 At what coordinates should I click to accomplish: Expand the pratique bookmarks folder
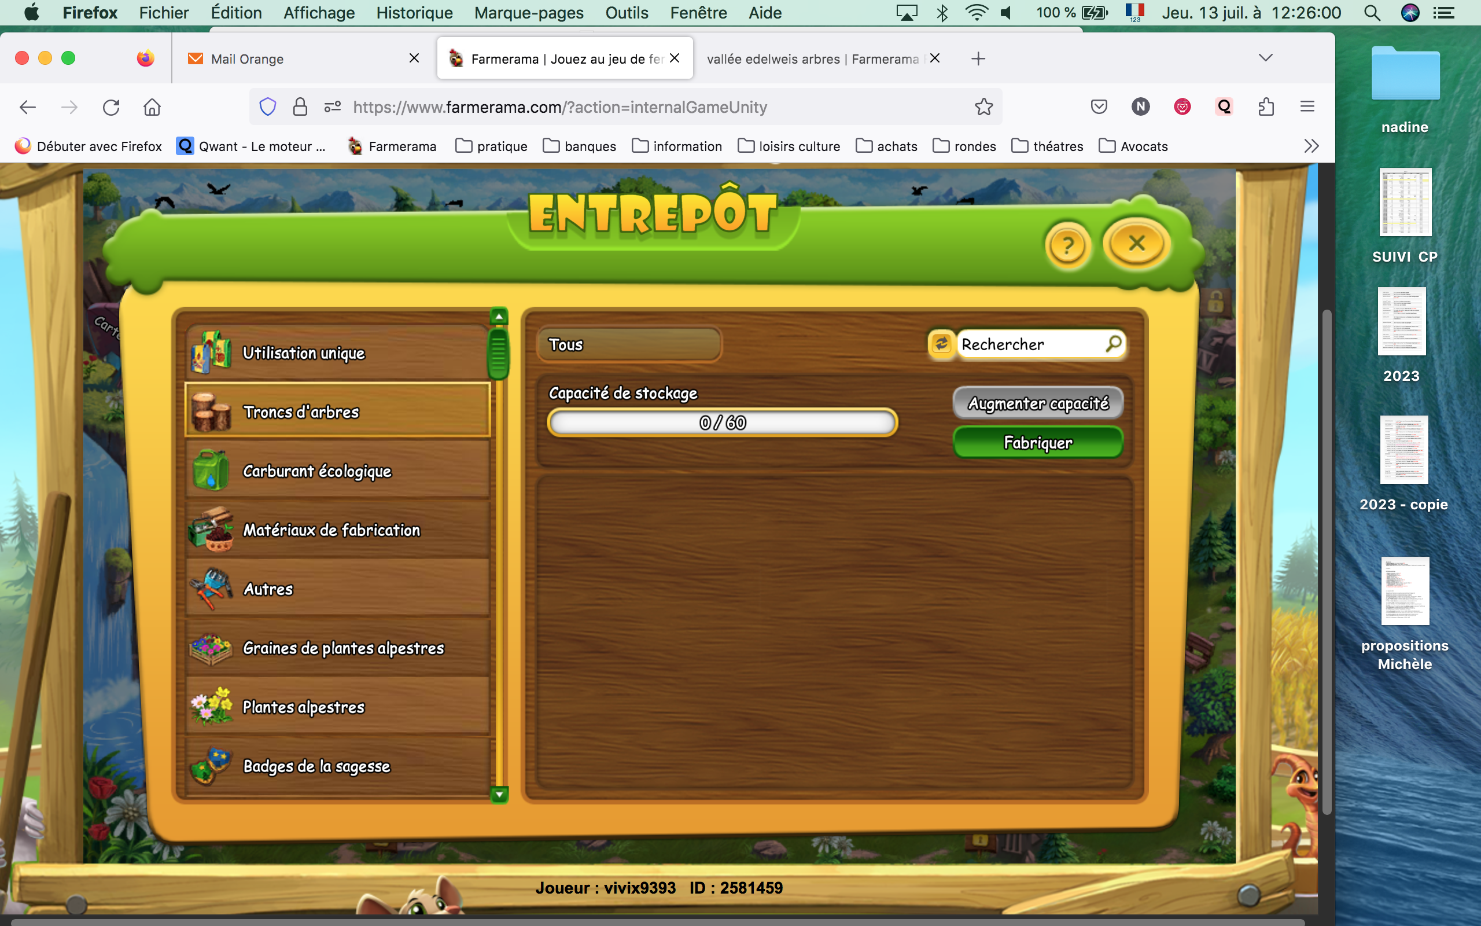491,146
